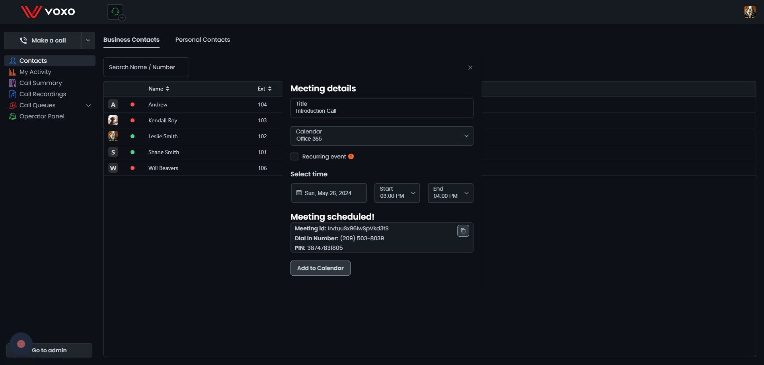The image size is (764, 365).
Task: Sort contacts by Name column
Action: [x=159, y=89]
